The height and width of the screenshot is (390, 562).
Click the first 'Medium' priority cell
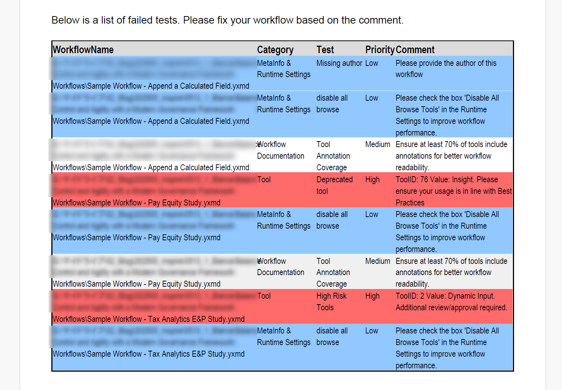(378, 144)
